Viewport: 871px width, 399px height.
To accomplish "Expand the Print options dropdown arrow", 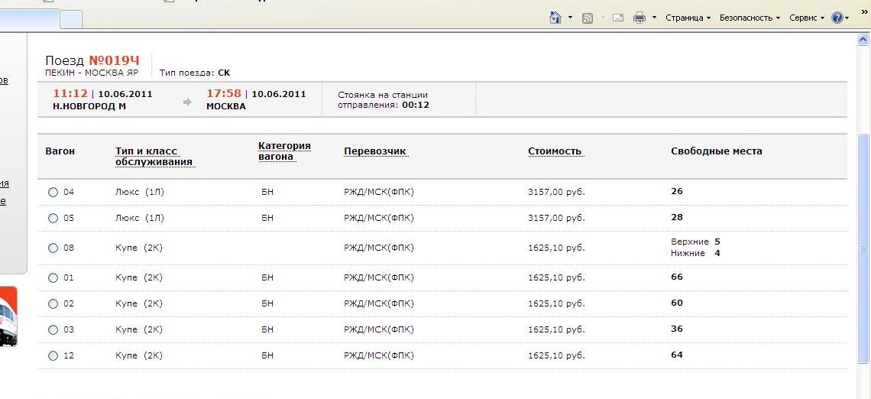I will [x=654, y=18].
